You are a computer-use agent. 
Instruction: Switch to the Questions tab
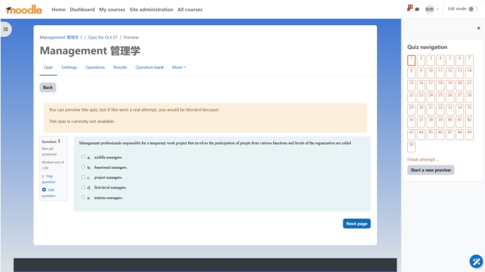pyautogui.click(x=95, y=67)
